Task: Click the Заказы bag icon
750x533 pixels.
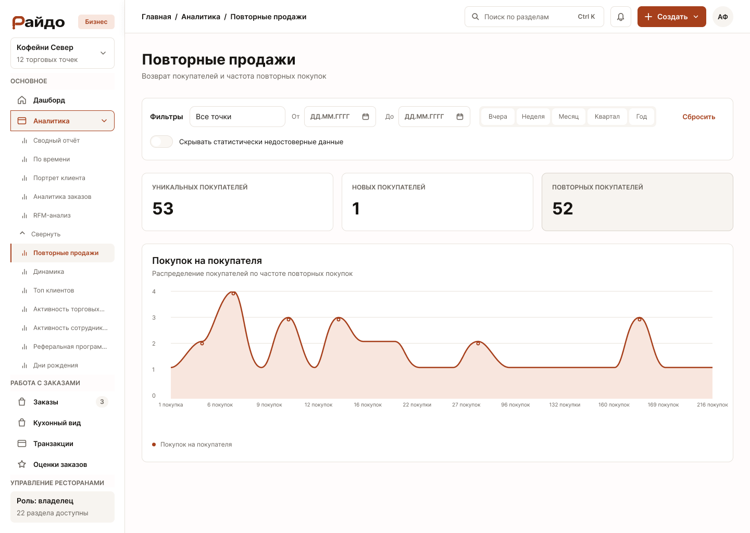Action: click(22, 402)
